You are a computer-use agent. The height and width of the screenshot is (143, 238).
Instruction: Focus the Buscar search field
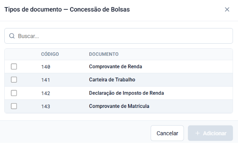pos(119,36)
